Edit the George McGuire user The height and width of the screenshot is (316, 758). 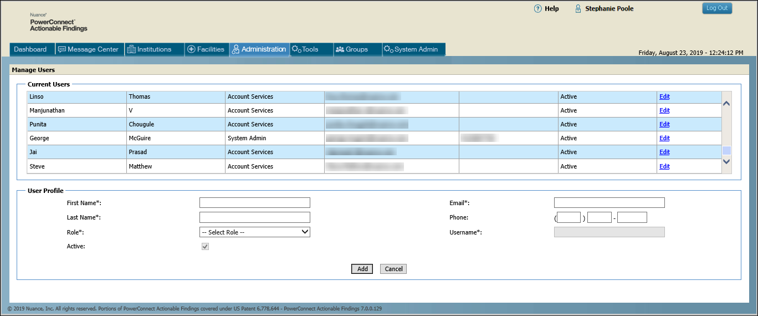(x=664, y=138)
